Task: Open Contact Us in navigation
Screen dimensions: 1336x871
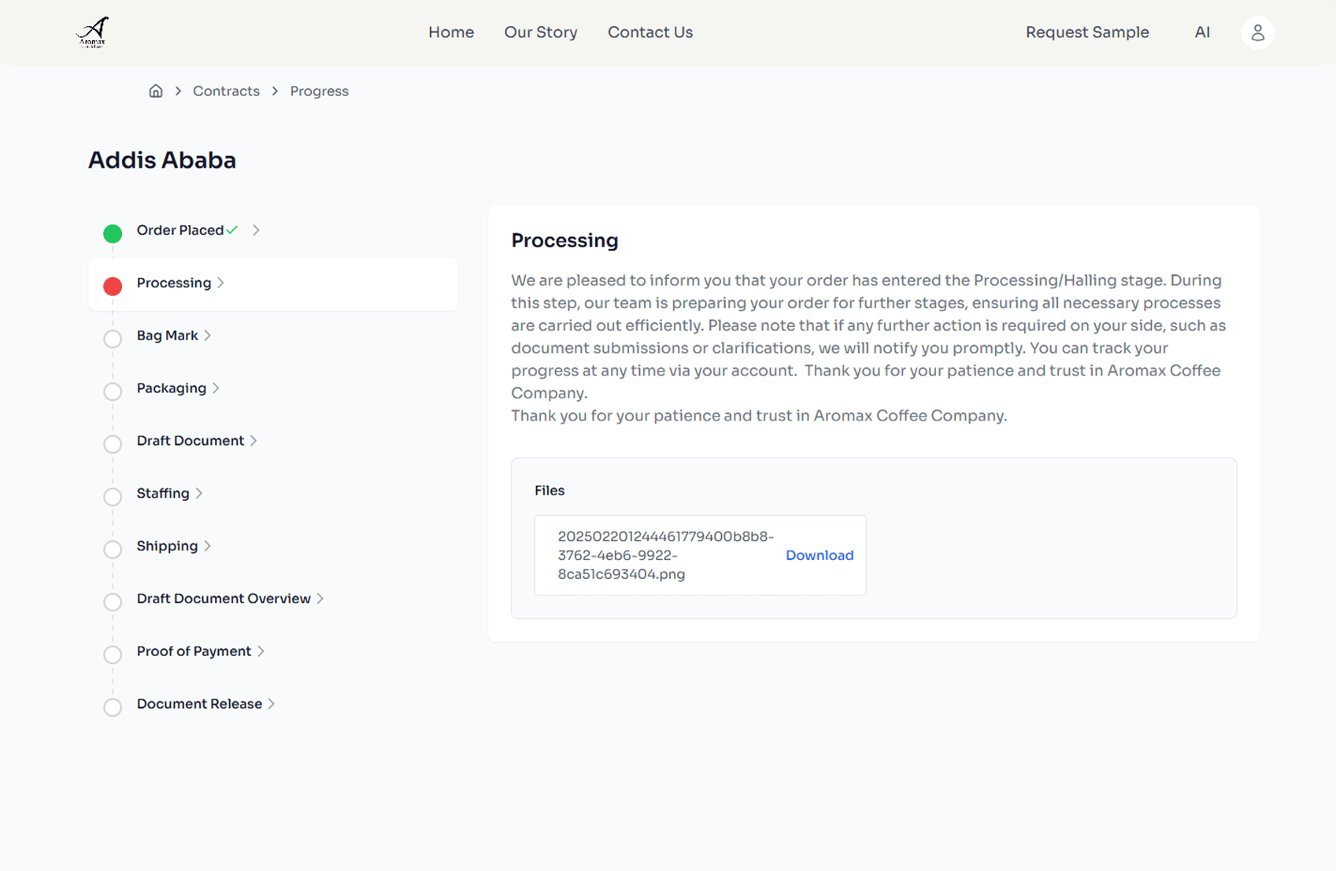Action: coord(649,32)
